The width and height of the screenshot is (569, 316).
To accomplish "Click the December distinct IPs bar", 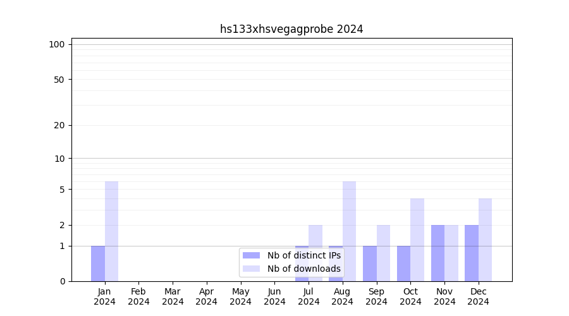I will (472, 253).
